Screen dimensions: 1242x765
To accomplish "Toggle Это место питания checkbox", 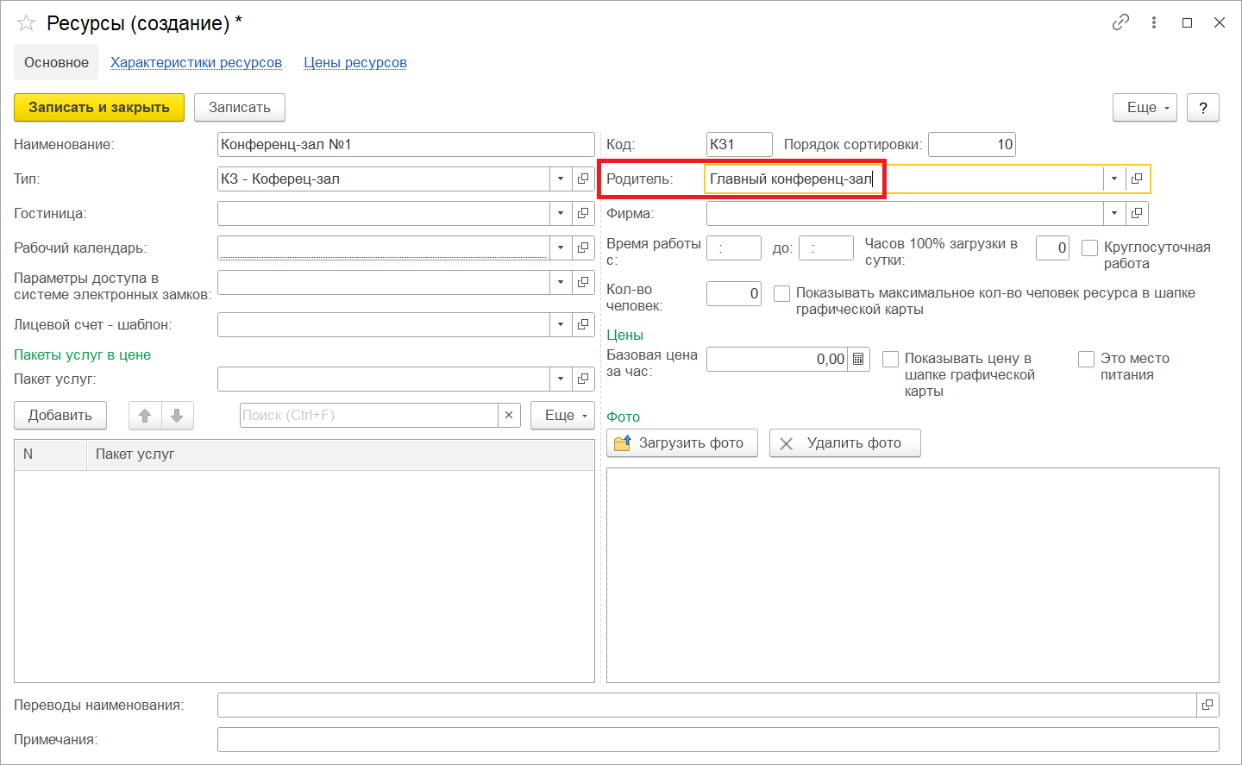I will [1086, 360].
